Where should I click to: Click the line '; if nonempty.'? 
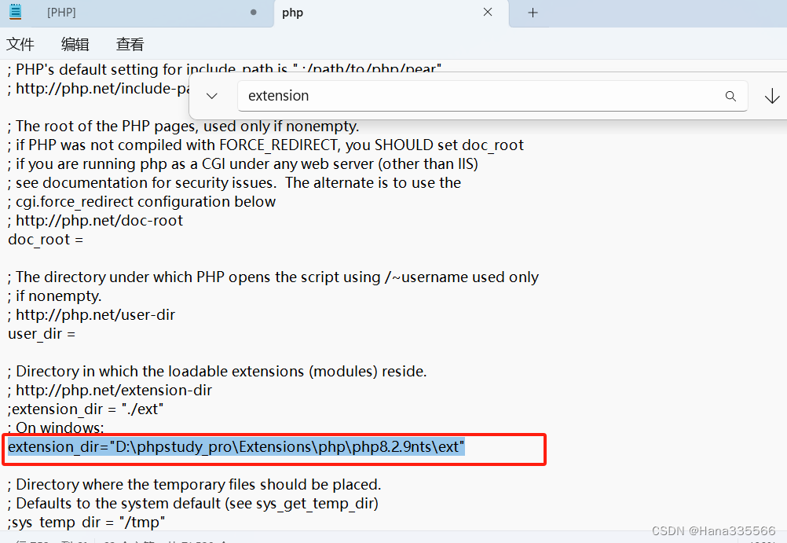(x=55, y=296)
